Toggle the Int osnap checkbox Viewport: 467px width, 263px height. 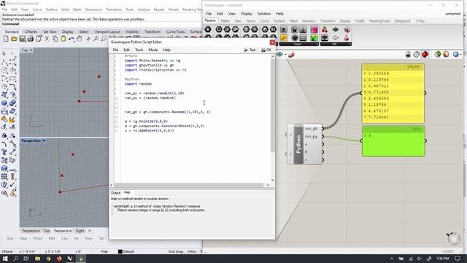point(72,238)
